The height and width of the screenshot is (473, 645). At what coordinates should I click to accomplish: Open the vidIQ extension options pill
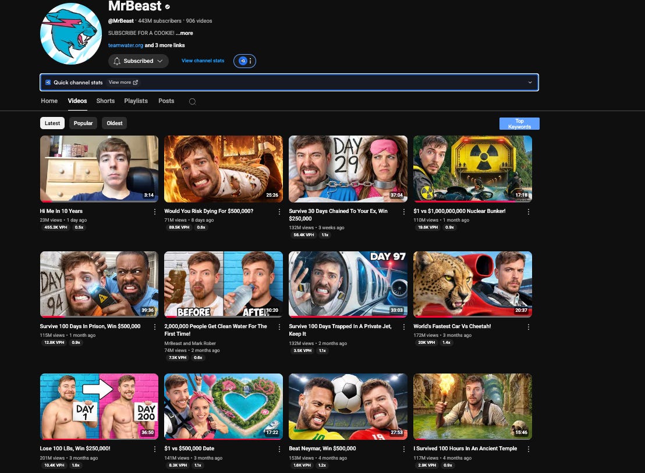[x=244, y=61]
